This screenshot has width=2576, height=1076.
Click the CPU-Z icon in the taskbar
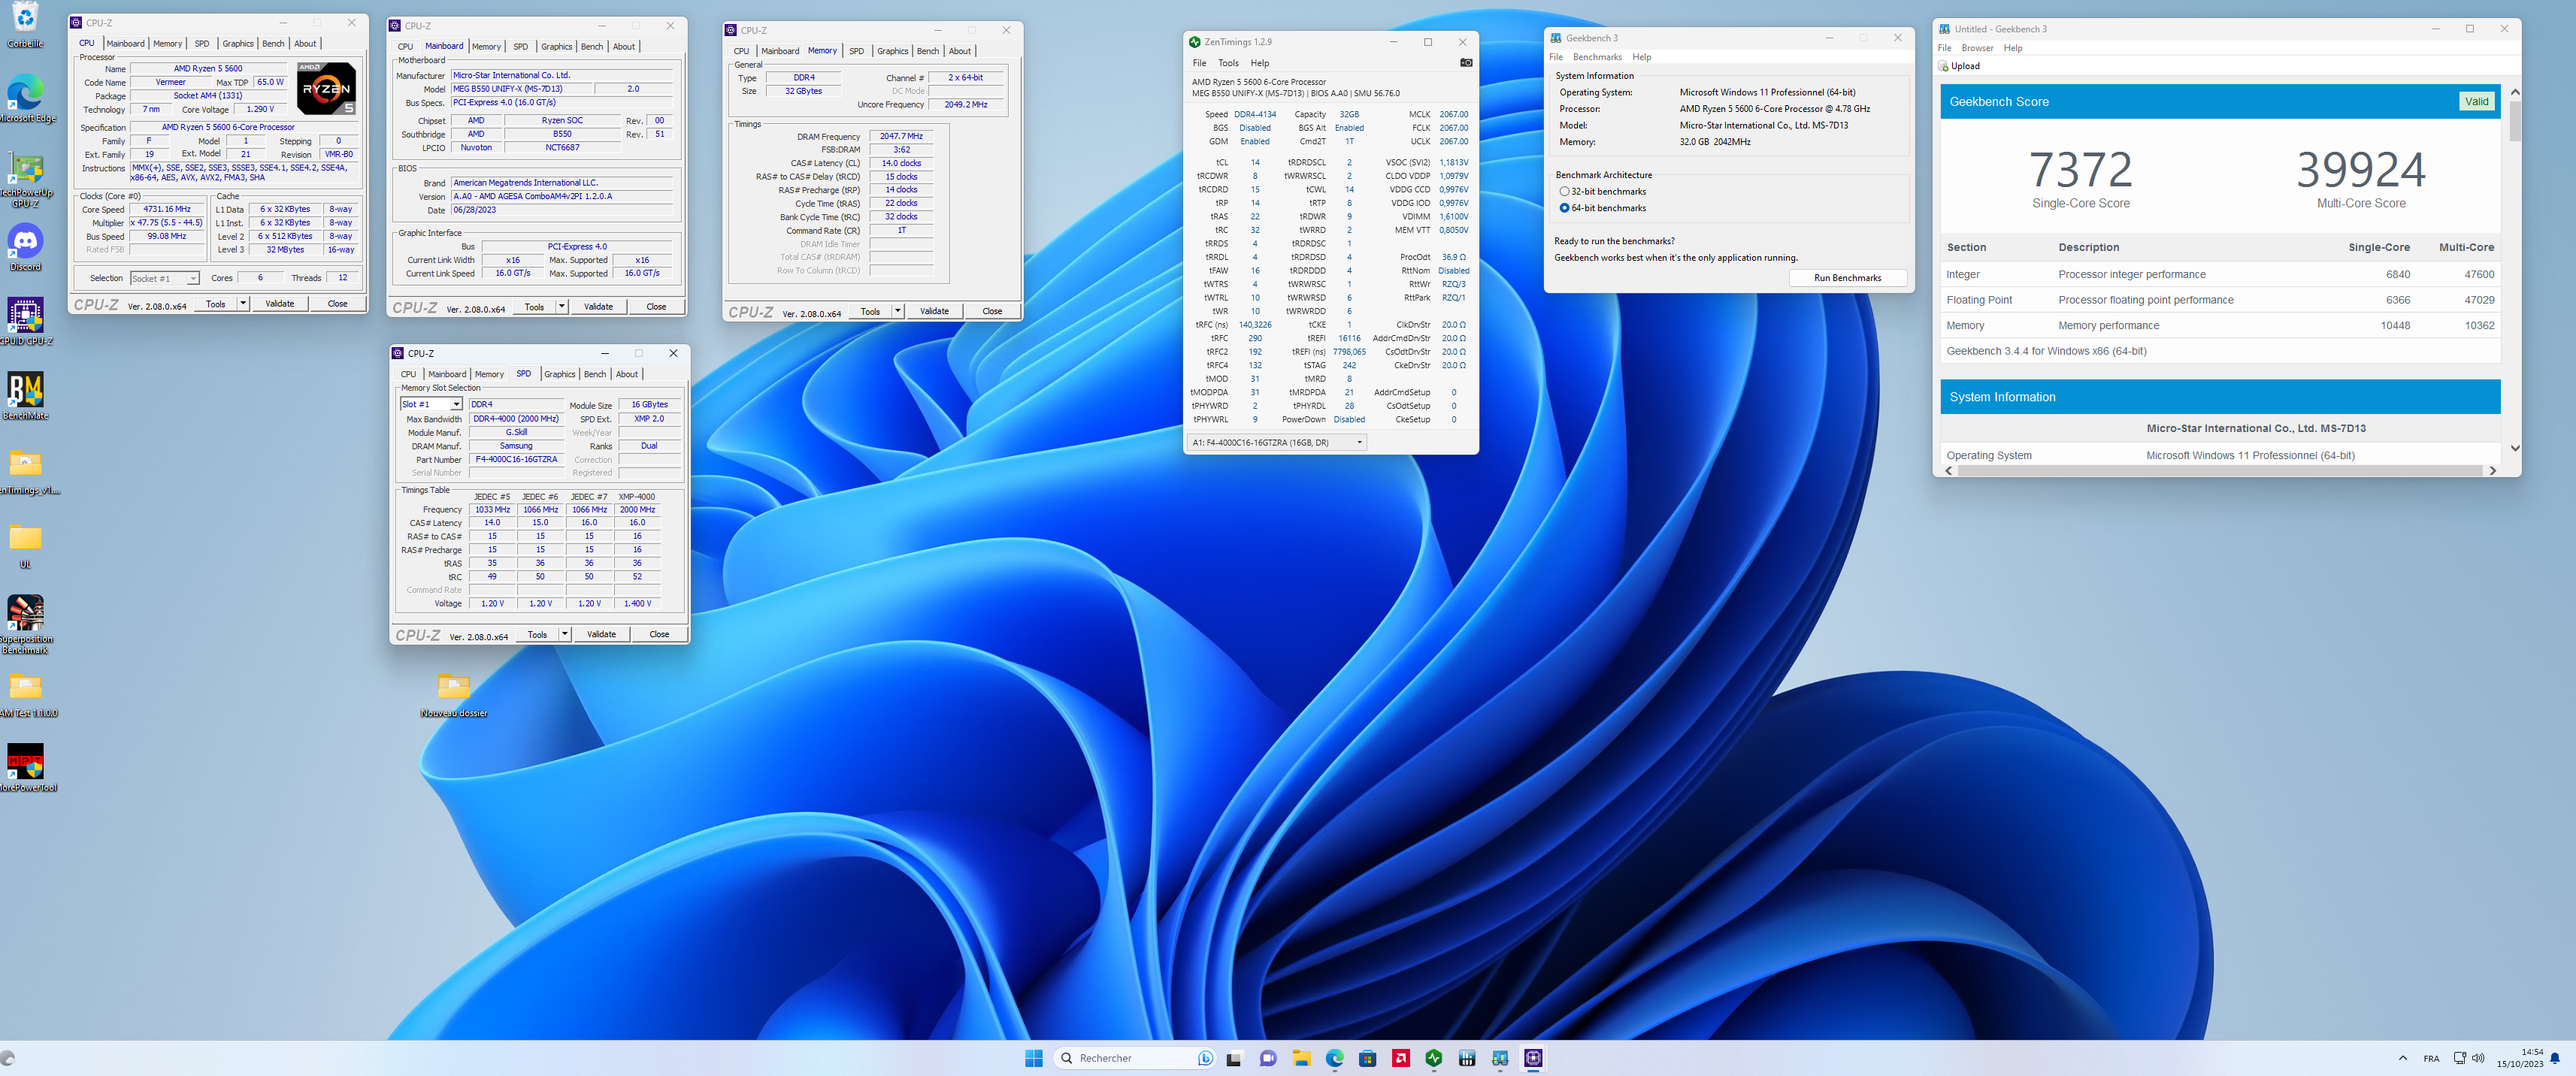(x=1533, y=1058)
